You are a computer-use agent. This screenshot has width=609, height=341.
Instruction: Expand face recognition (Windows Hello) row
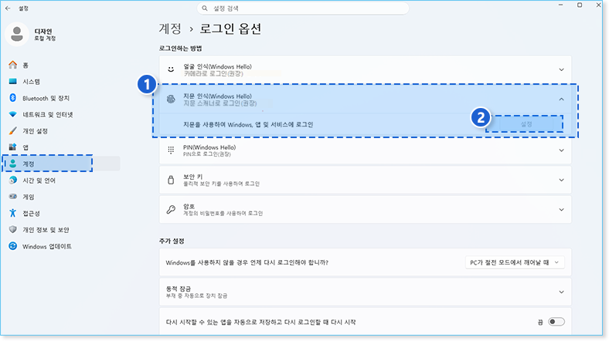pyautogui.click(x=365, y=69)
